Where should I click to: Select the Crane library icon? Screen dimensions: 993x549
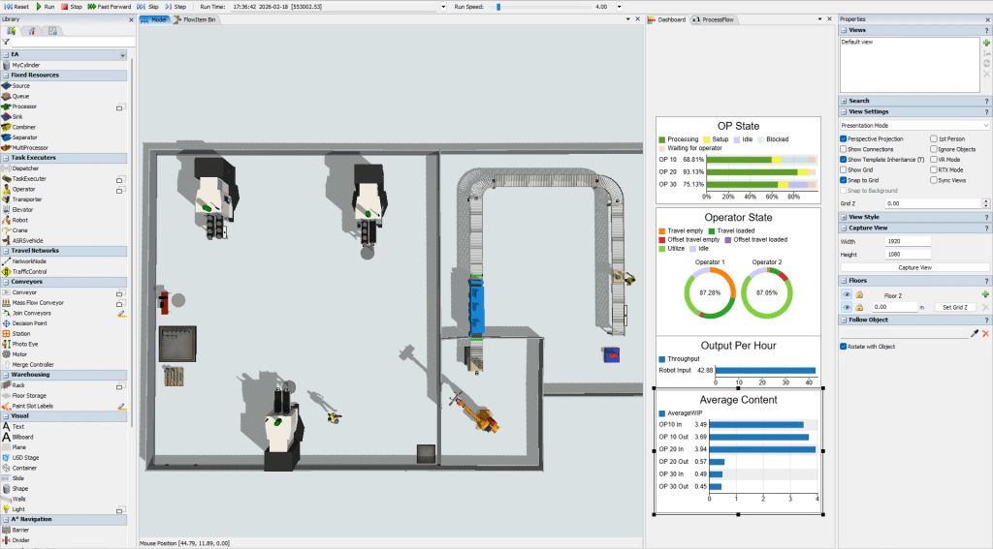[8, 230]
